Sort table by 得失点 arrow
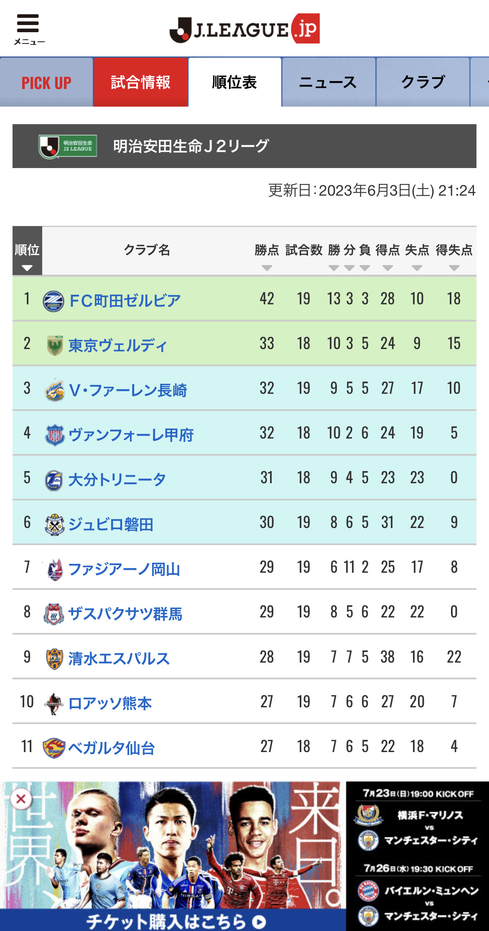 coord(454,268)
